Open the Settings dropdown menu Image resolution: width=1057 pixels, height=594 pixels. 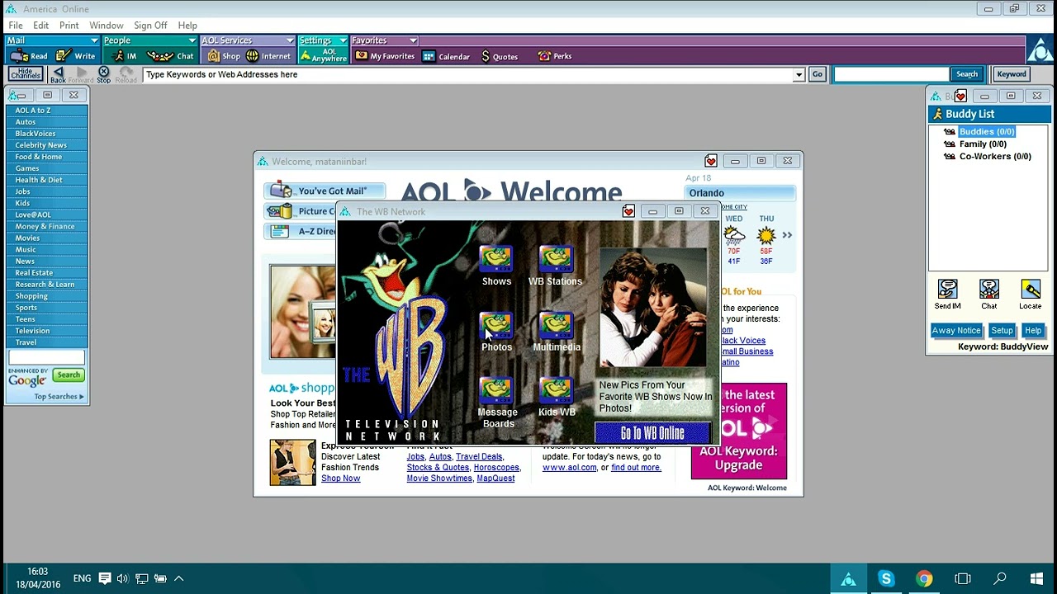323,40
